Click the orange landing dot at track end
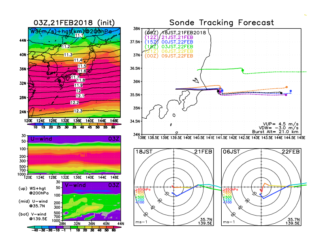The width and height of the screenshot is (321, 248). (287, 87)
